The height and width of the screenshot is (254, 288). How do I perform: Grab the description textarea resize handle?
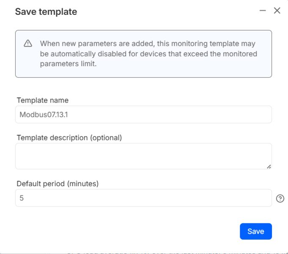tap(269, 166)
